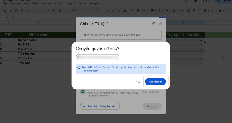Screen dimensions: 232x123
Task: Toggle strikethrough formatting
Action: click(x=119, y=10)
